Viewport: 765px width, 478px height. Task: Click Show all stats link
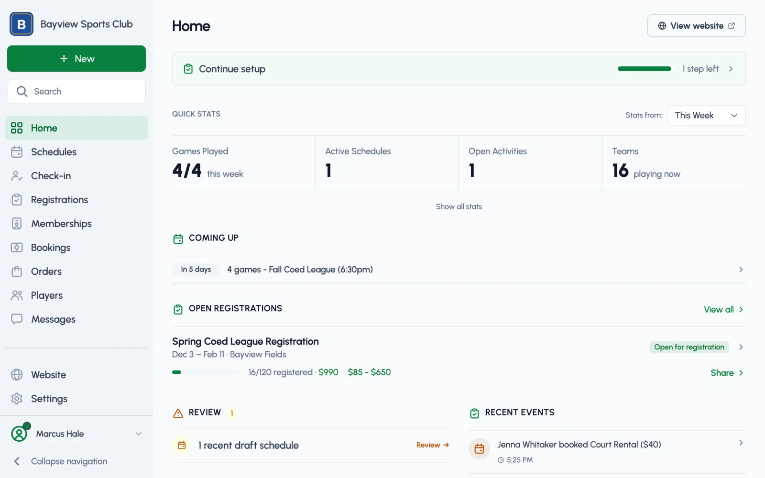pyautogui.click(x=459, y=206)
